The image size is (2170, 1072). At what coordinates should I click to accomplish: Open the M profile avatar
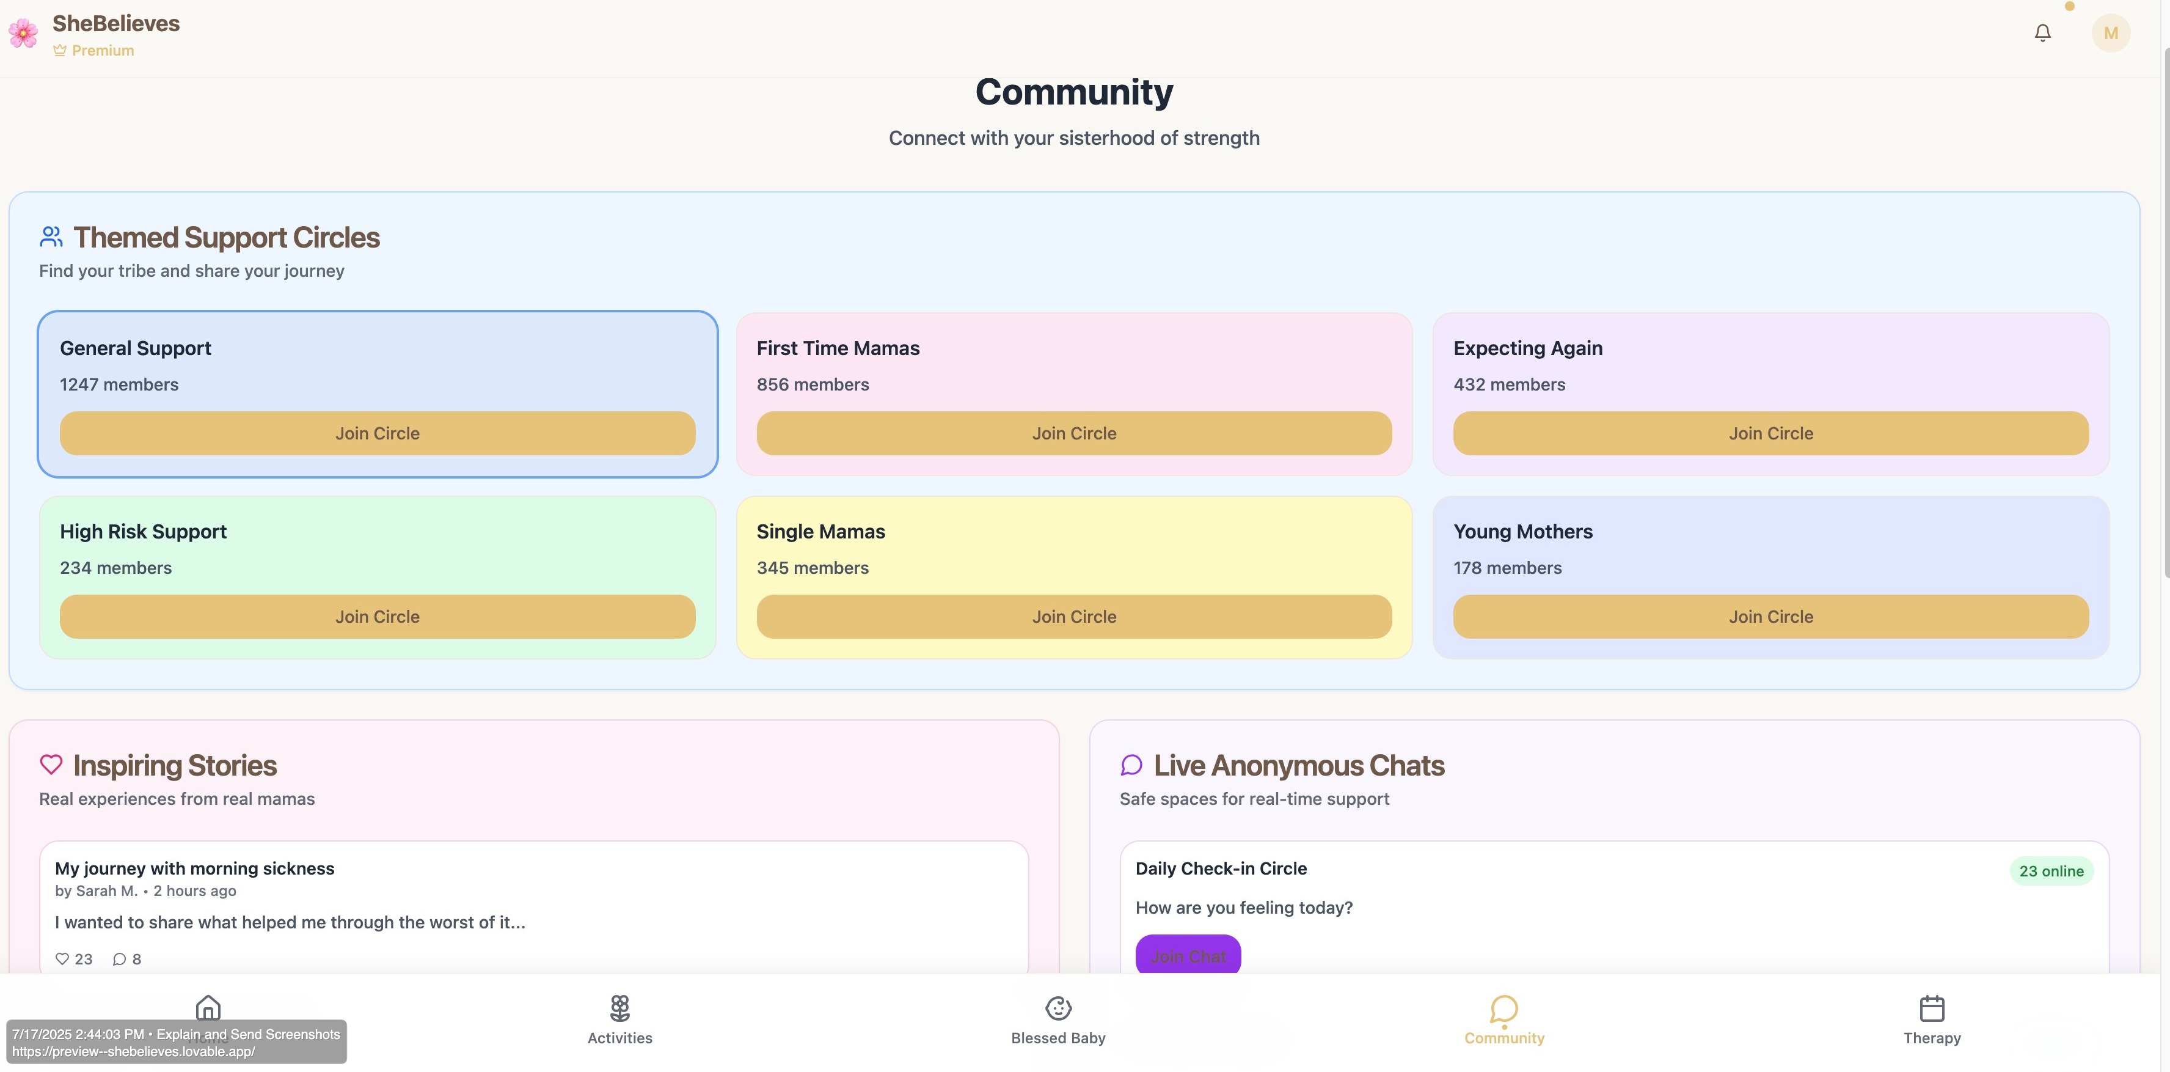pyautogui.click(x=2110, y=33)
